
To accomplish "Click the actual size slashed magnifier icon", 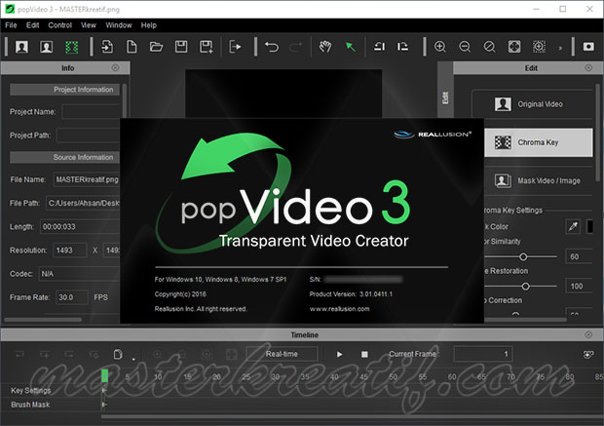I will coord(490,47).
